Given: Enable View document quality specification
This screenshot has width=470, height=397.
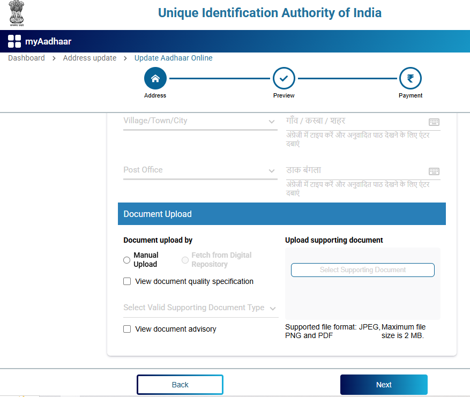Looking at the screenshot, I should pyautogui.click(x=126, y=281).
